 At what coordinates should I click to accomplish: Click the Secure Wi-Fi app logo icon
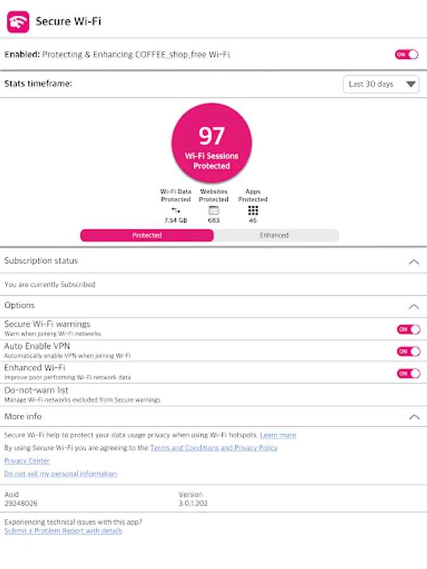(x=18, y=21)
